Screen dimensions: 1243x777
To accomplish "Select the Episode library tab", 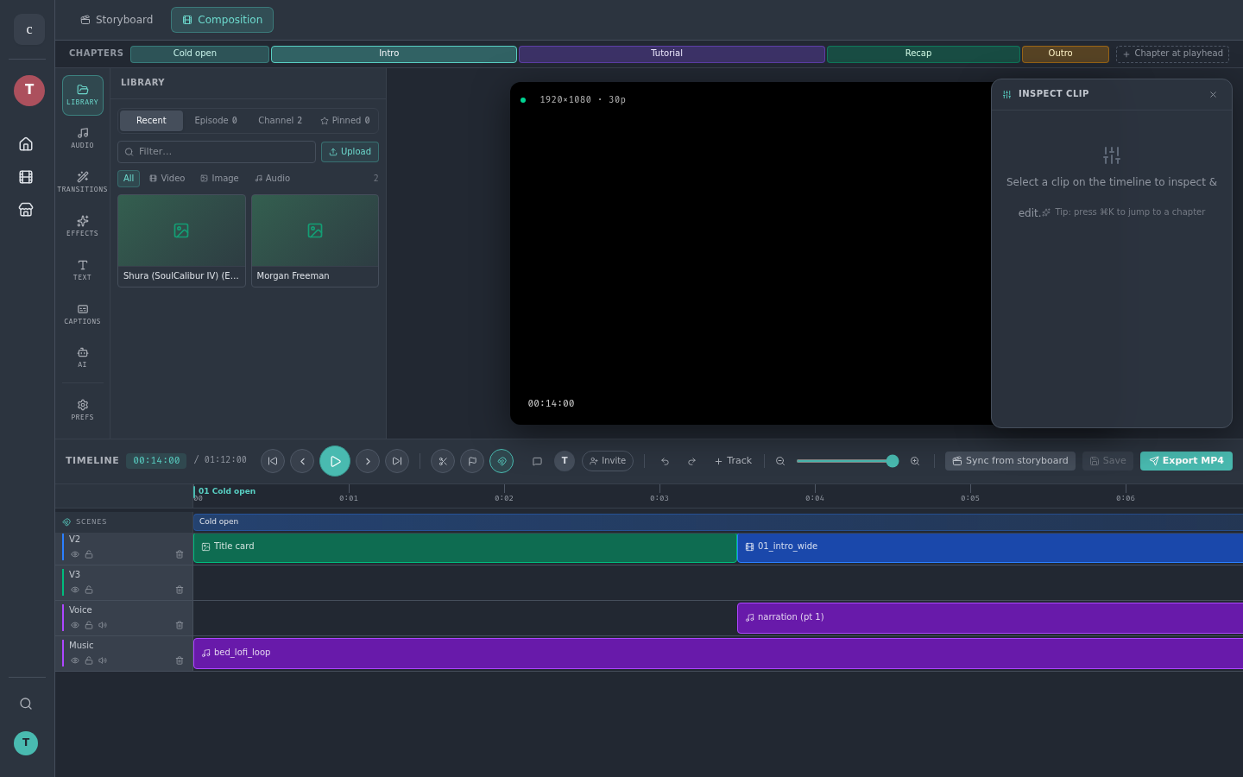I will point(216,121).
